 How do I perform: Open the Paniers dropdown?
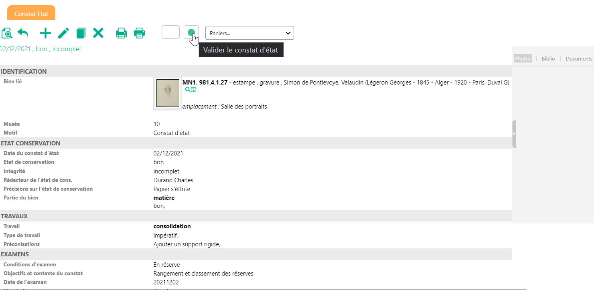point(249,33)
